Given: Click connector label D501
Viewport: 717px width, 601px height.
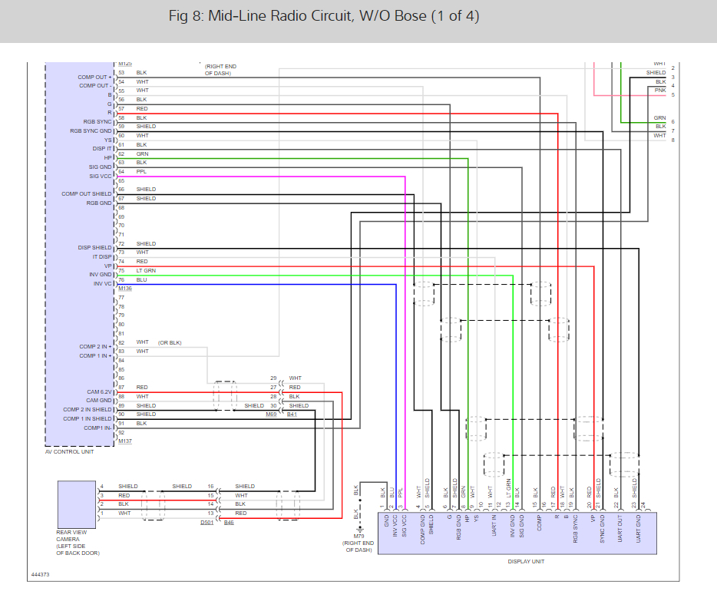Looking at the screenshot, I should pyautogui.click(x=207, y=523).
